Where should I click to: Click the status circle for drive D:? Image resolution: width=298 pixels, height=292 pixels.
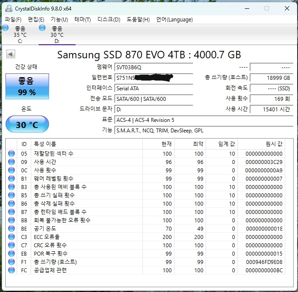(42, 28)
